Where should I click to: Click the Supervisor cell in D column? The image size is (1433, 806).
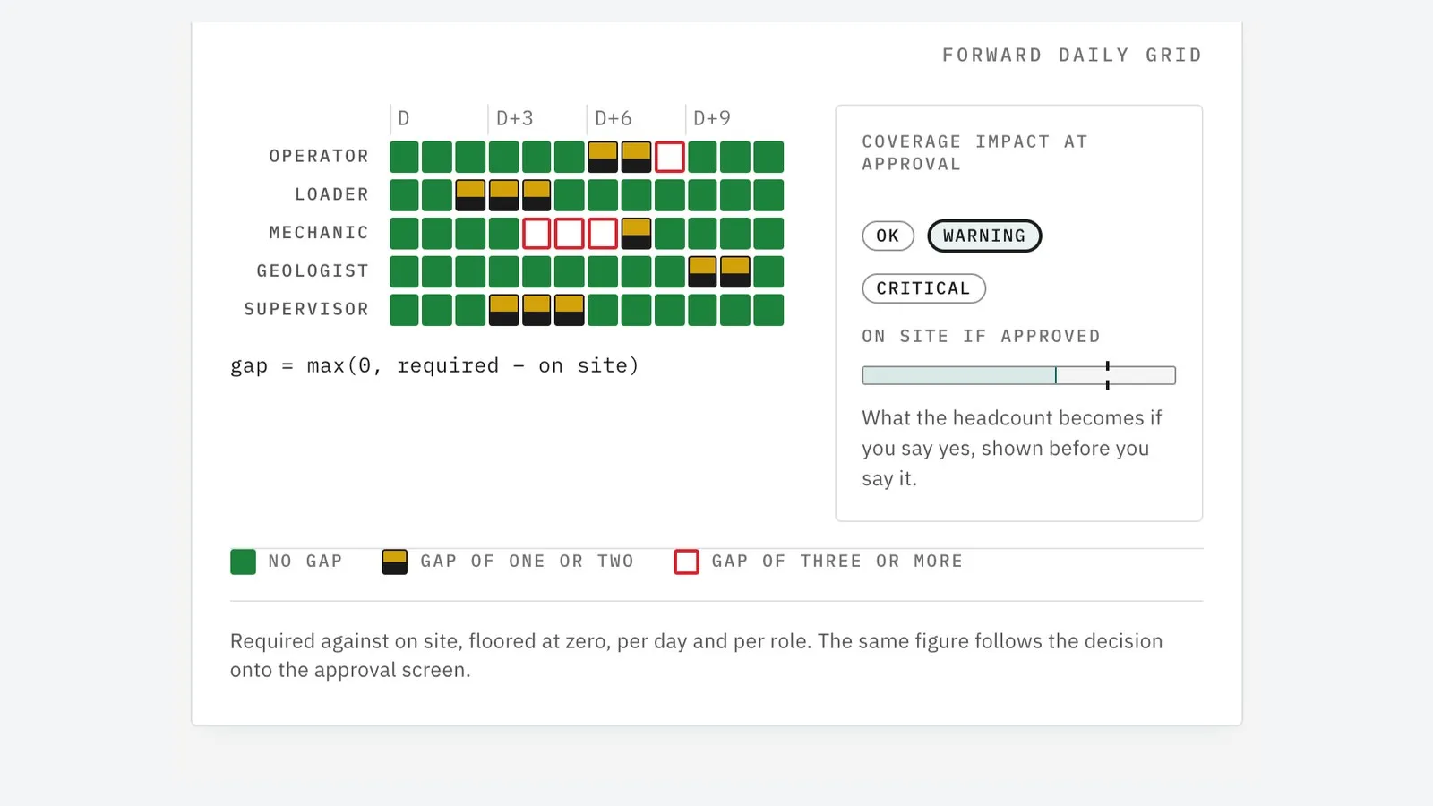coord(404,310)
